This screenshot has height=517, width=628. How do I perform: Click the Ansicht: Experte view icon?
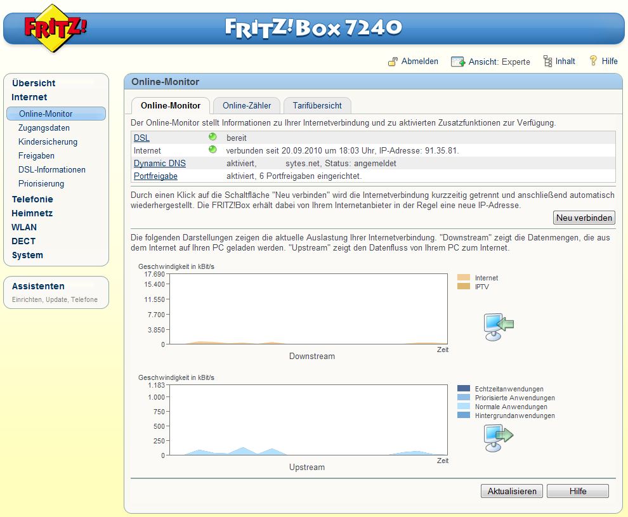click(458, 62)
